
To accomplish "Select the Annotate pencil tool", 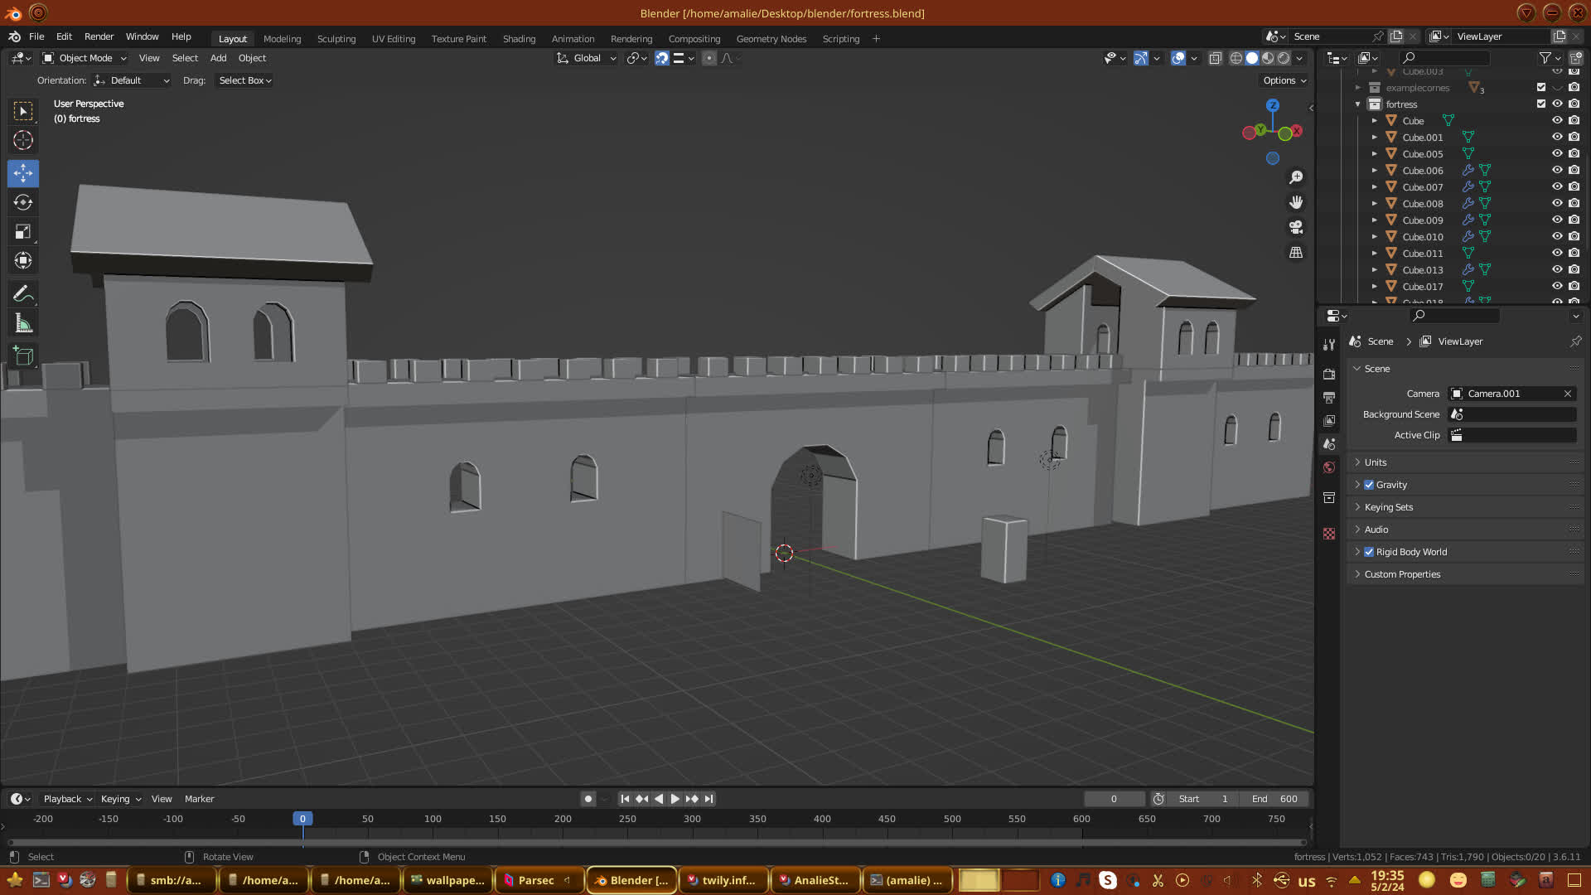I will 23,293.
